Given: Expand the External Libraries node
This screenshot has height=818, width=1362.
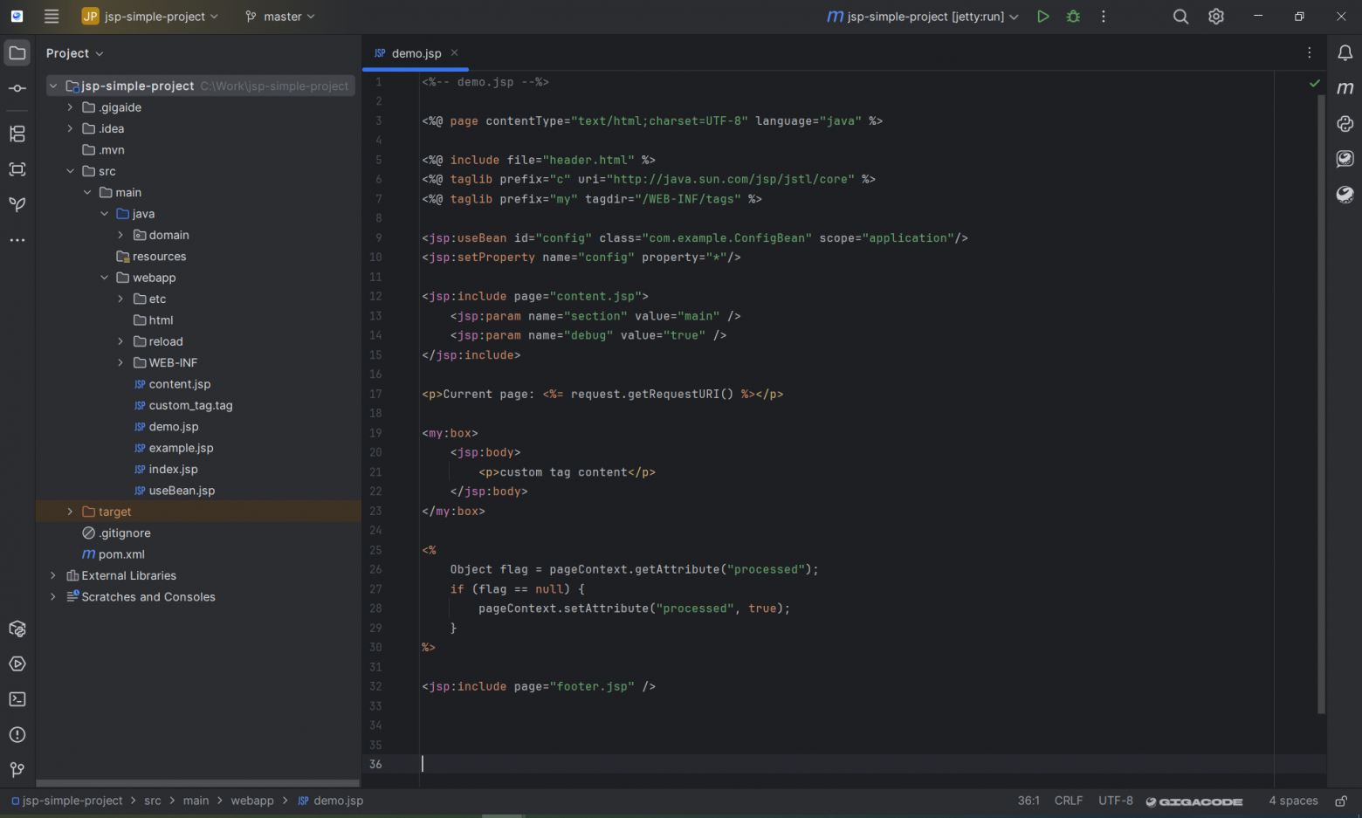Looking at the screenshot, I should point(53,575).
